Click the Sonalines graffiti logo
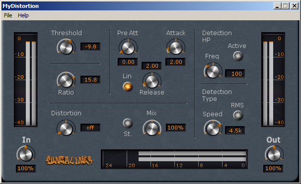This screenshot has height=184, width=301. pyautogui.click(x=69, y=160)
